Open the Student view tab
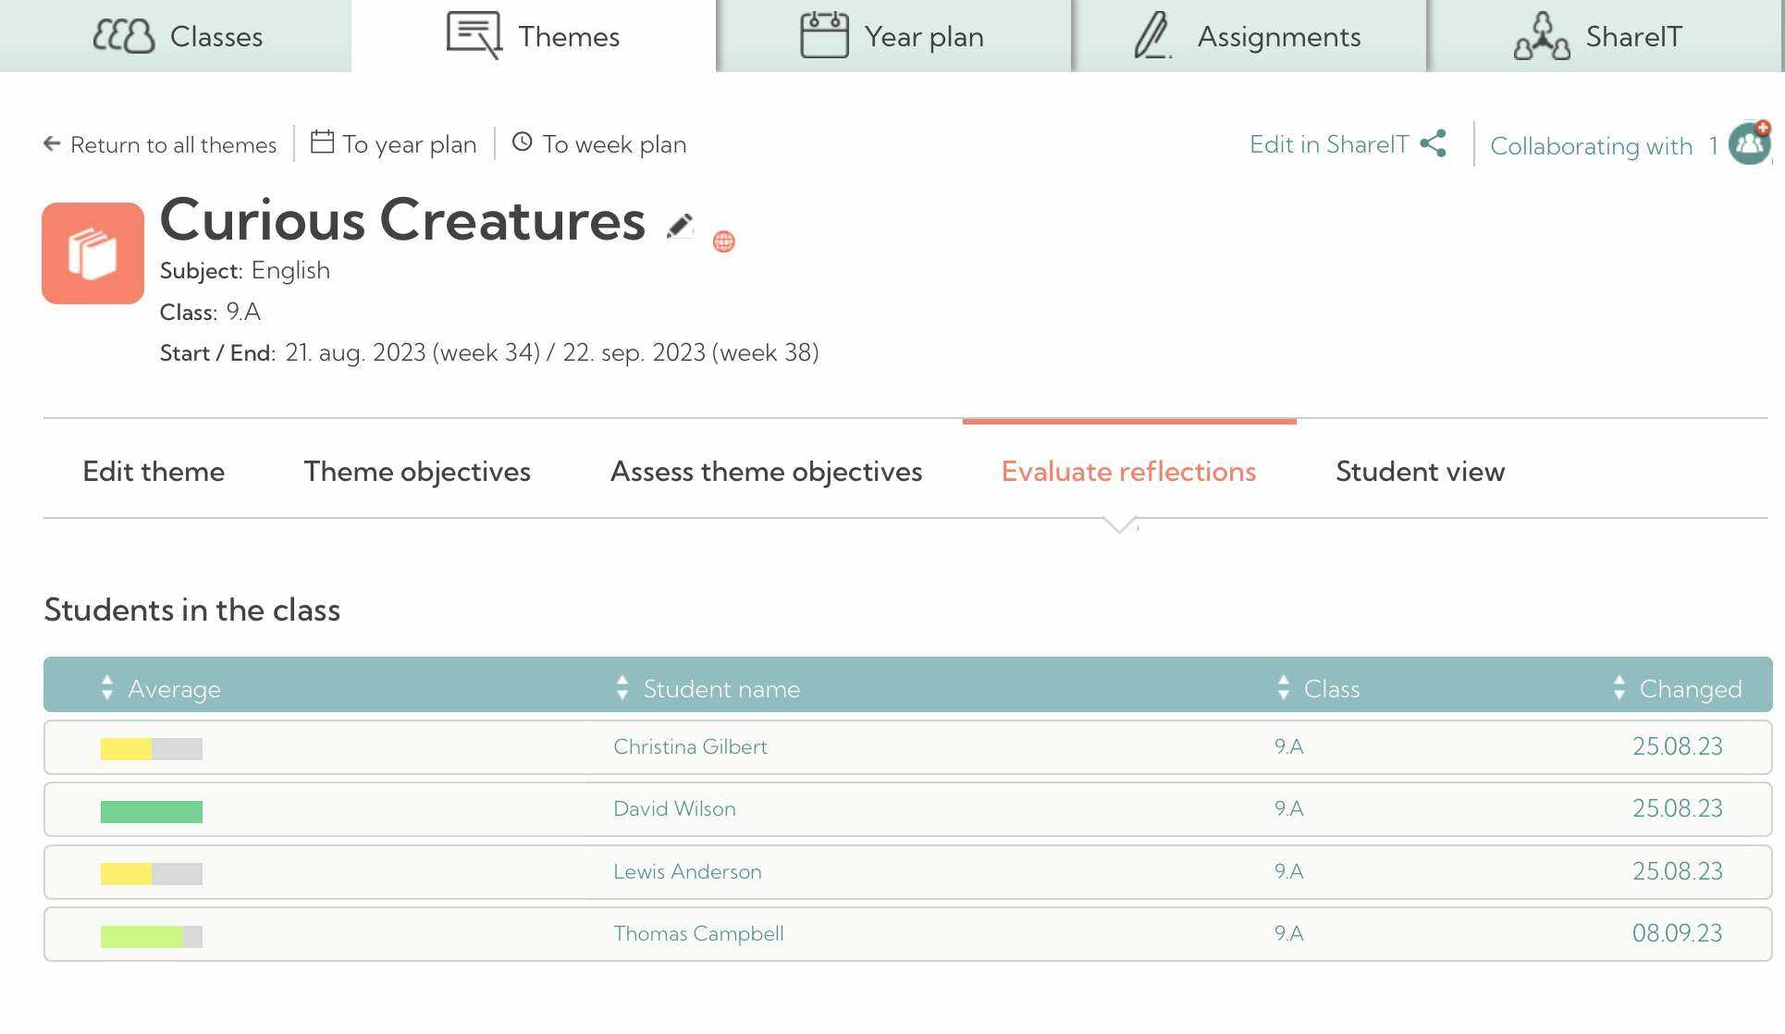The width and height of the screenshot is (1785, 1034). 1420,472
